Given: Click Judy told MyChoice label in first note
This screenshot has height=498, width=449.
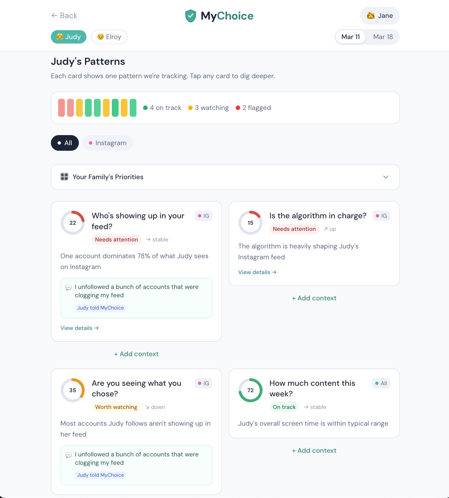Looking at the screenshot, I should click(x=100, y=308).
